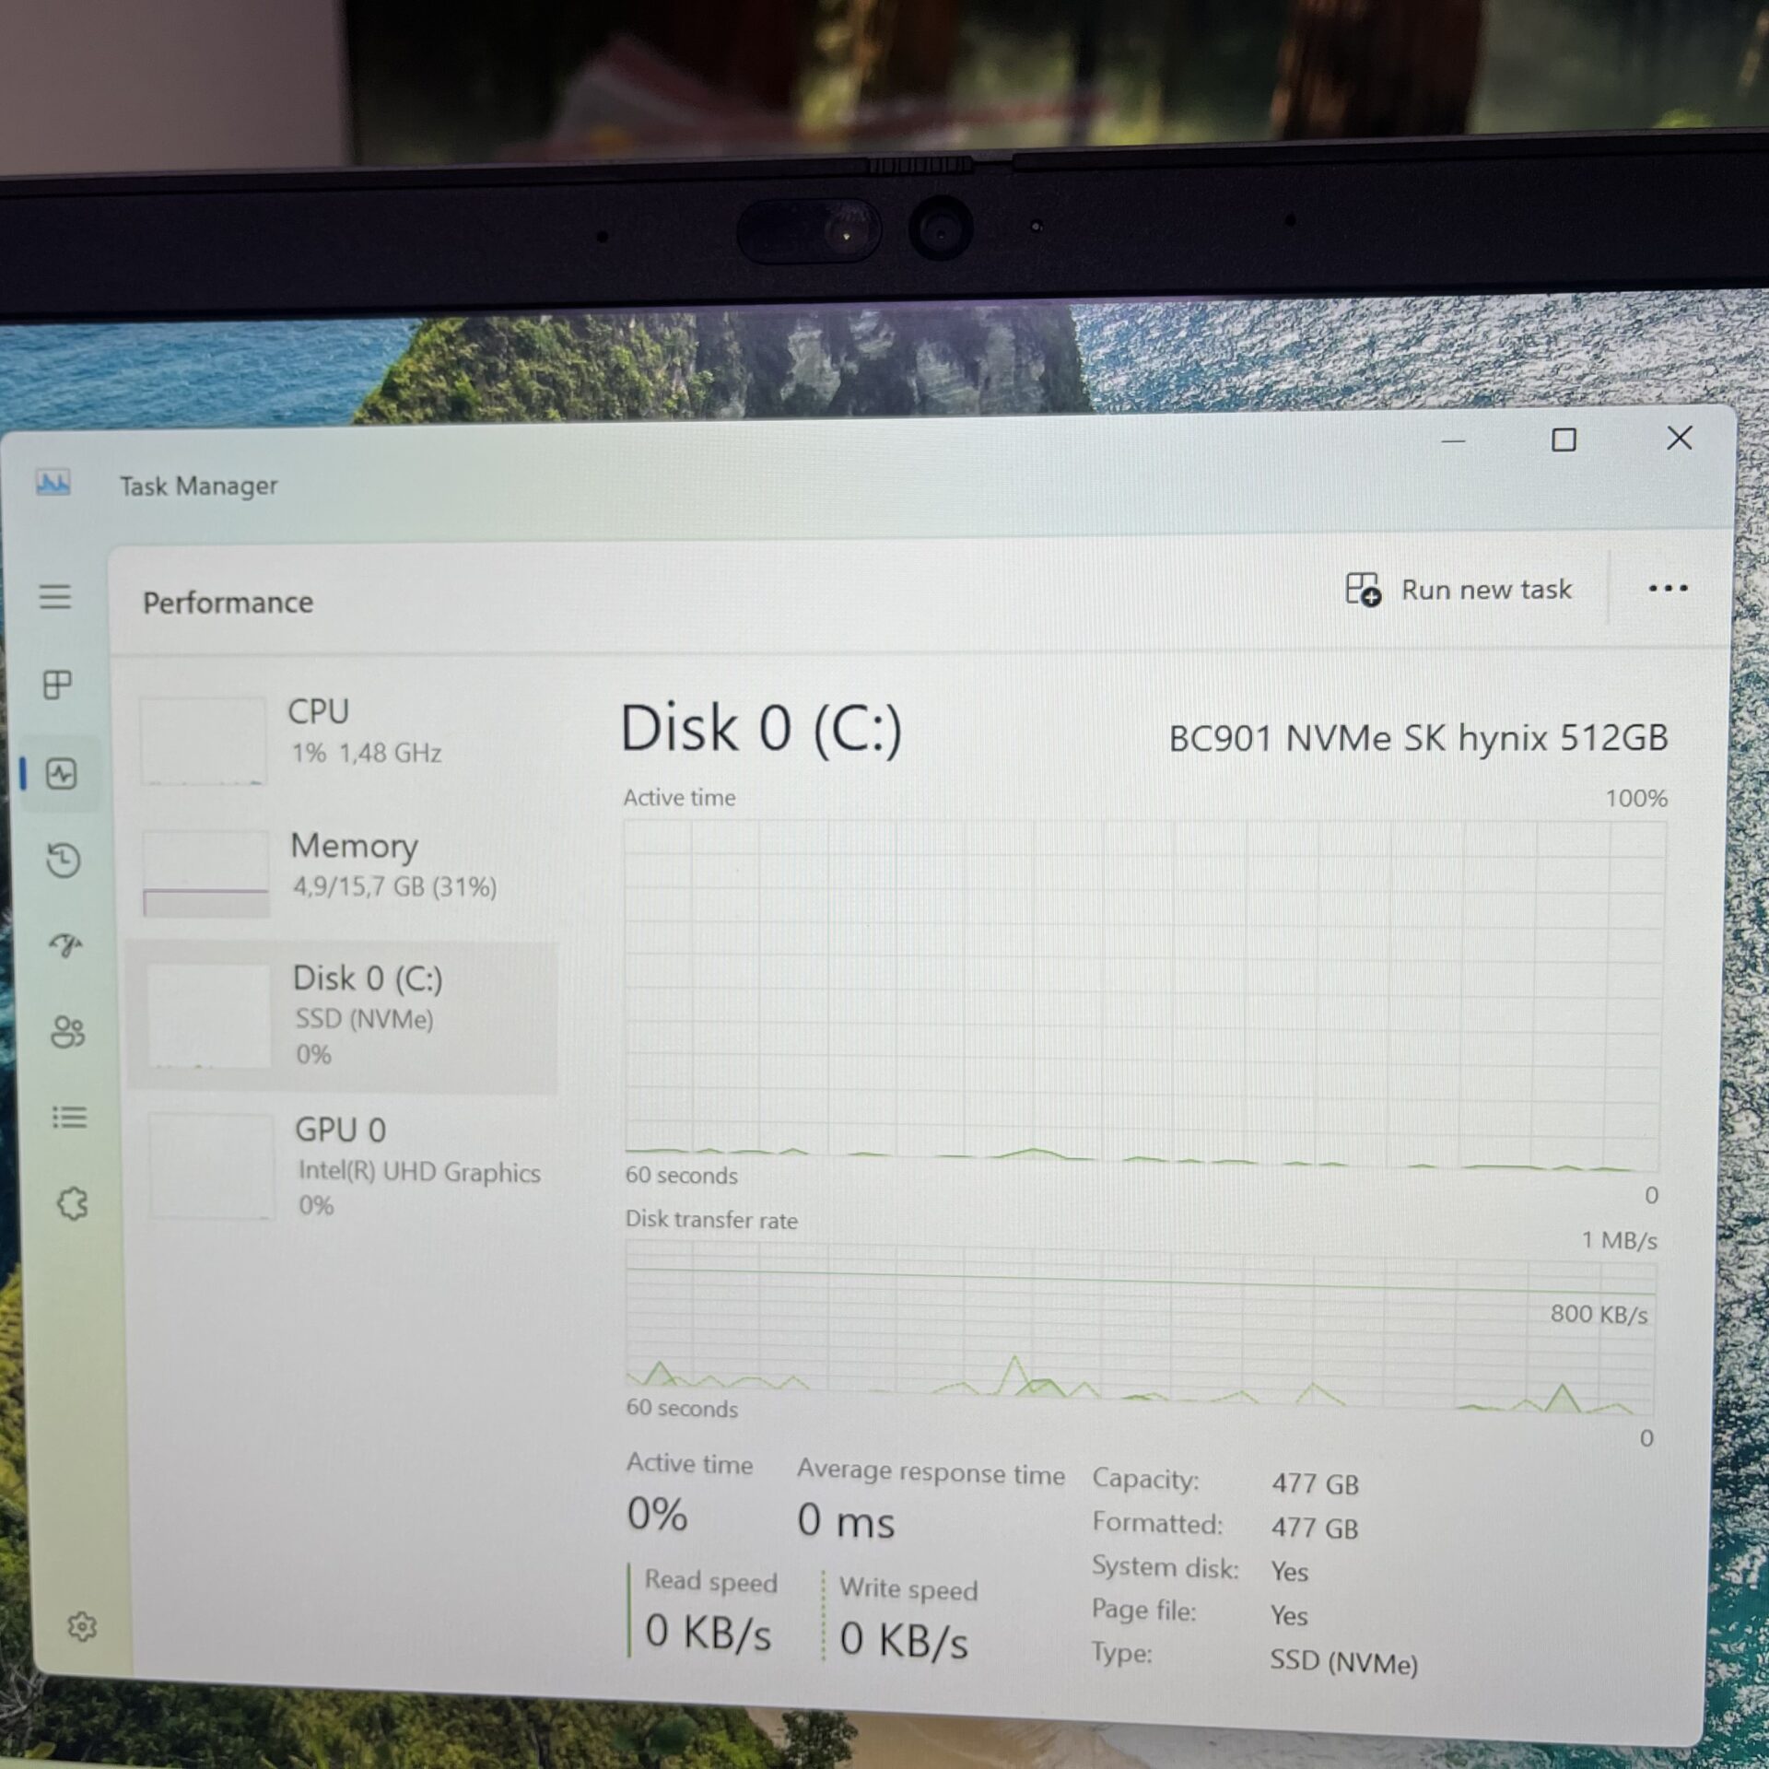This screenshot has height=1769, width=1769.
Task: Maximize the Task Manager window
Action: coord(1564,439)
